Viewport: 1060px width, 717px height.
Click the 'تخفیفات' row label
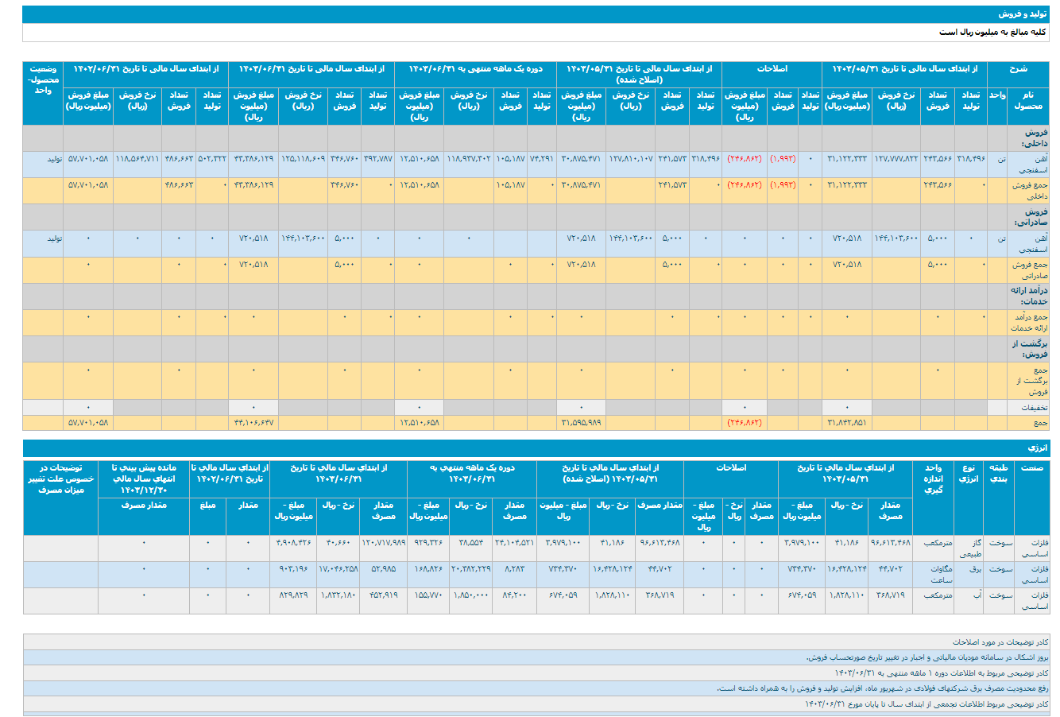click(x=1034, y=407)
